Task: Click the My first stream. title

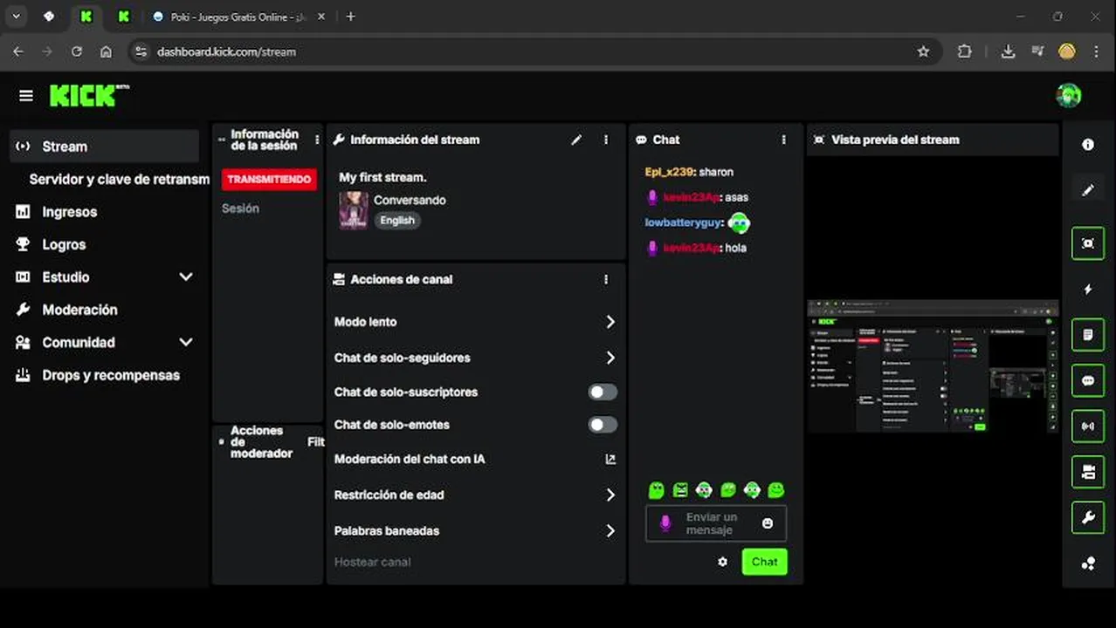Action: coord(382,177)
